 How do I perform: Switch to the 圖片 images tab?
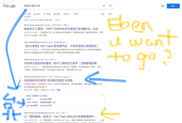tap(37, 14)
